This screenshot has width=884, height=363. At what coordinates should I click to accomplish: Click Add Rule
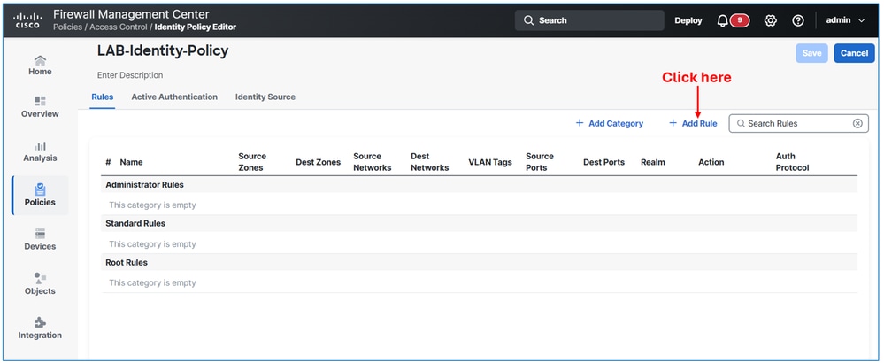click(x=693, y=123)
